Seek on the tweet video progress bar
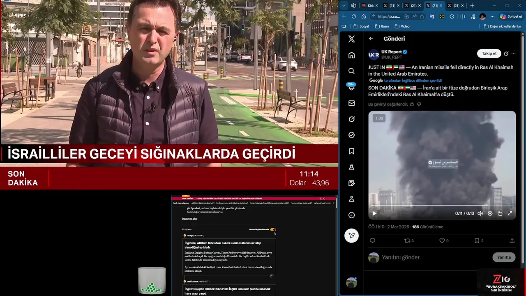 442,205
